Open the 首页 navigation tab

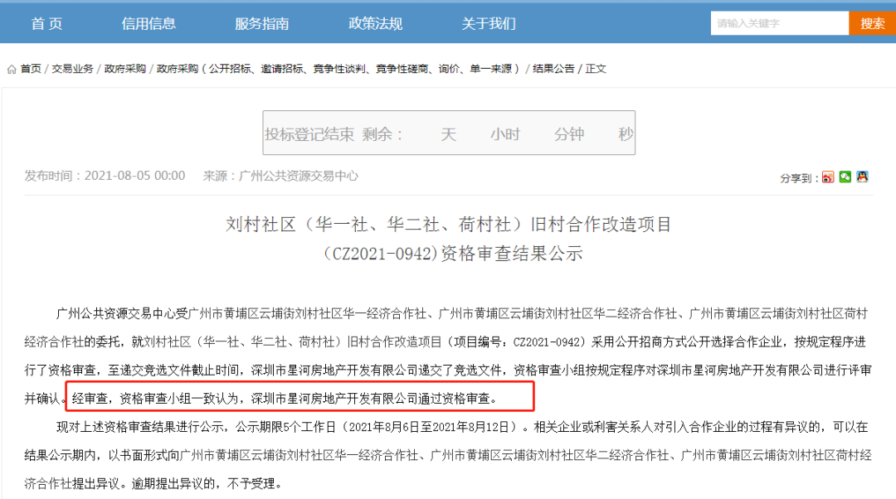[x=46, y=23]
